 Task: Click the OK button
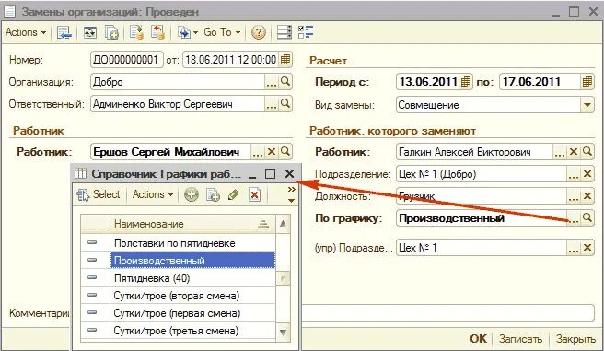tap(478, 339)
